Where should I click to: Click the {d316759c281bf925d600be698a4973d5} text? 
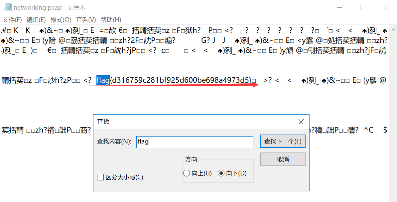(181, 80)
